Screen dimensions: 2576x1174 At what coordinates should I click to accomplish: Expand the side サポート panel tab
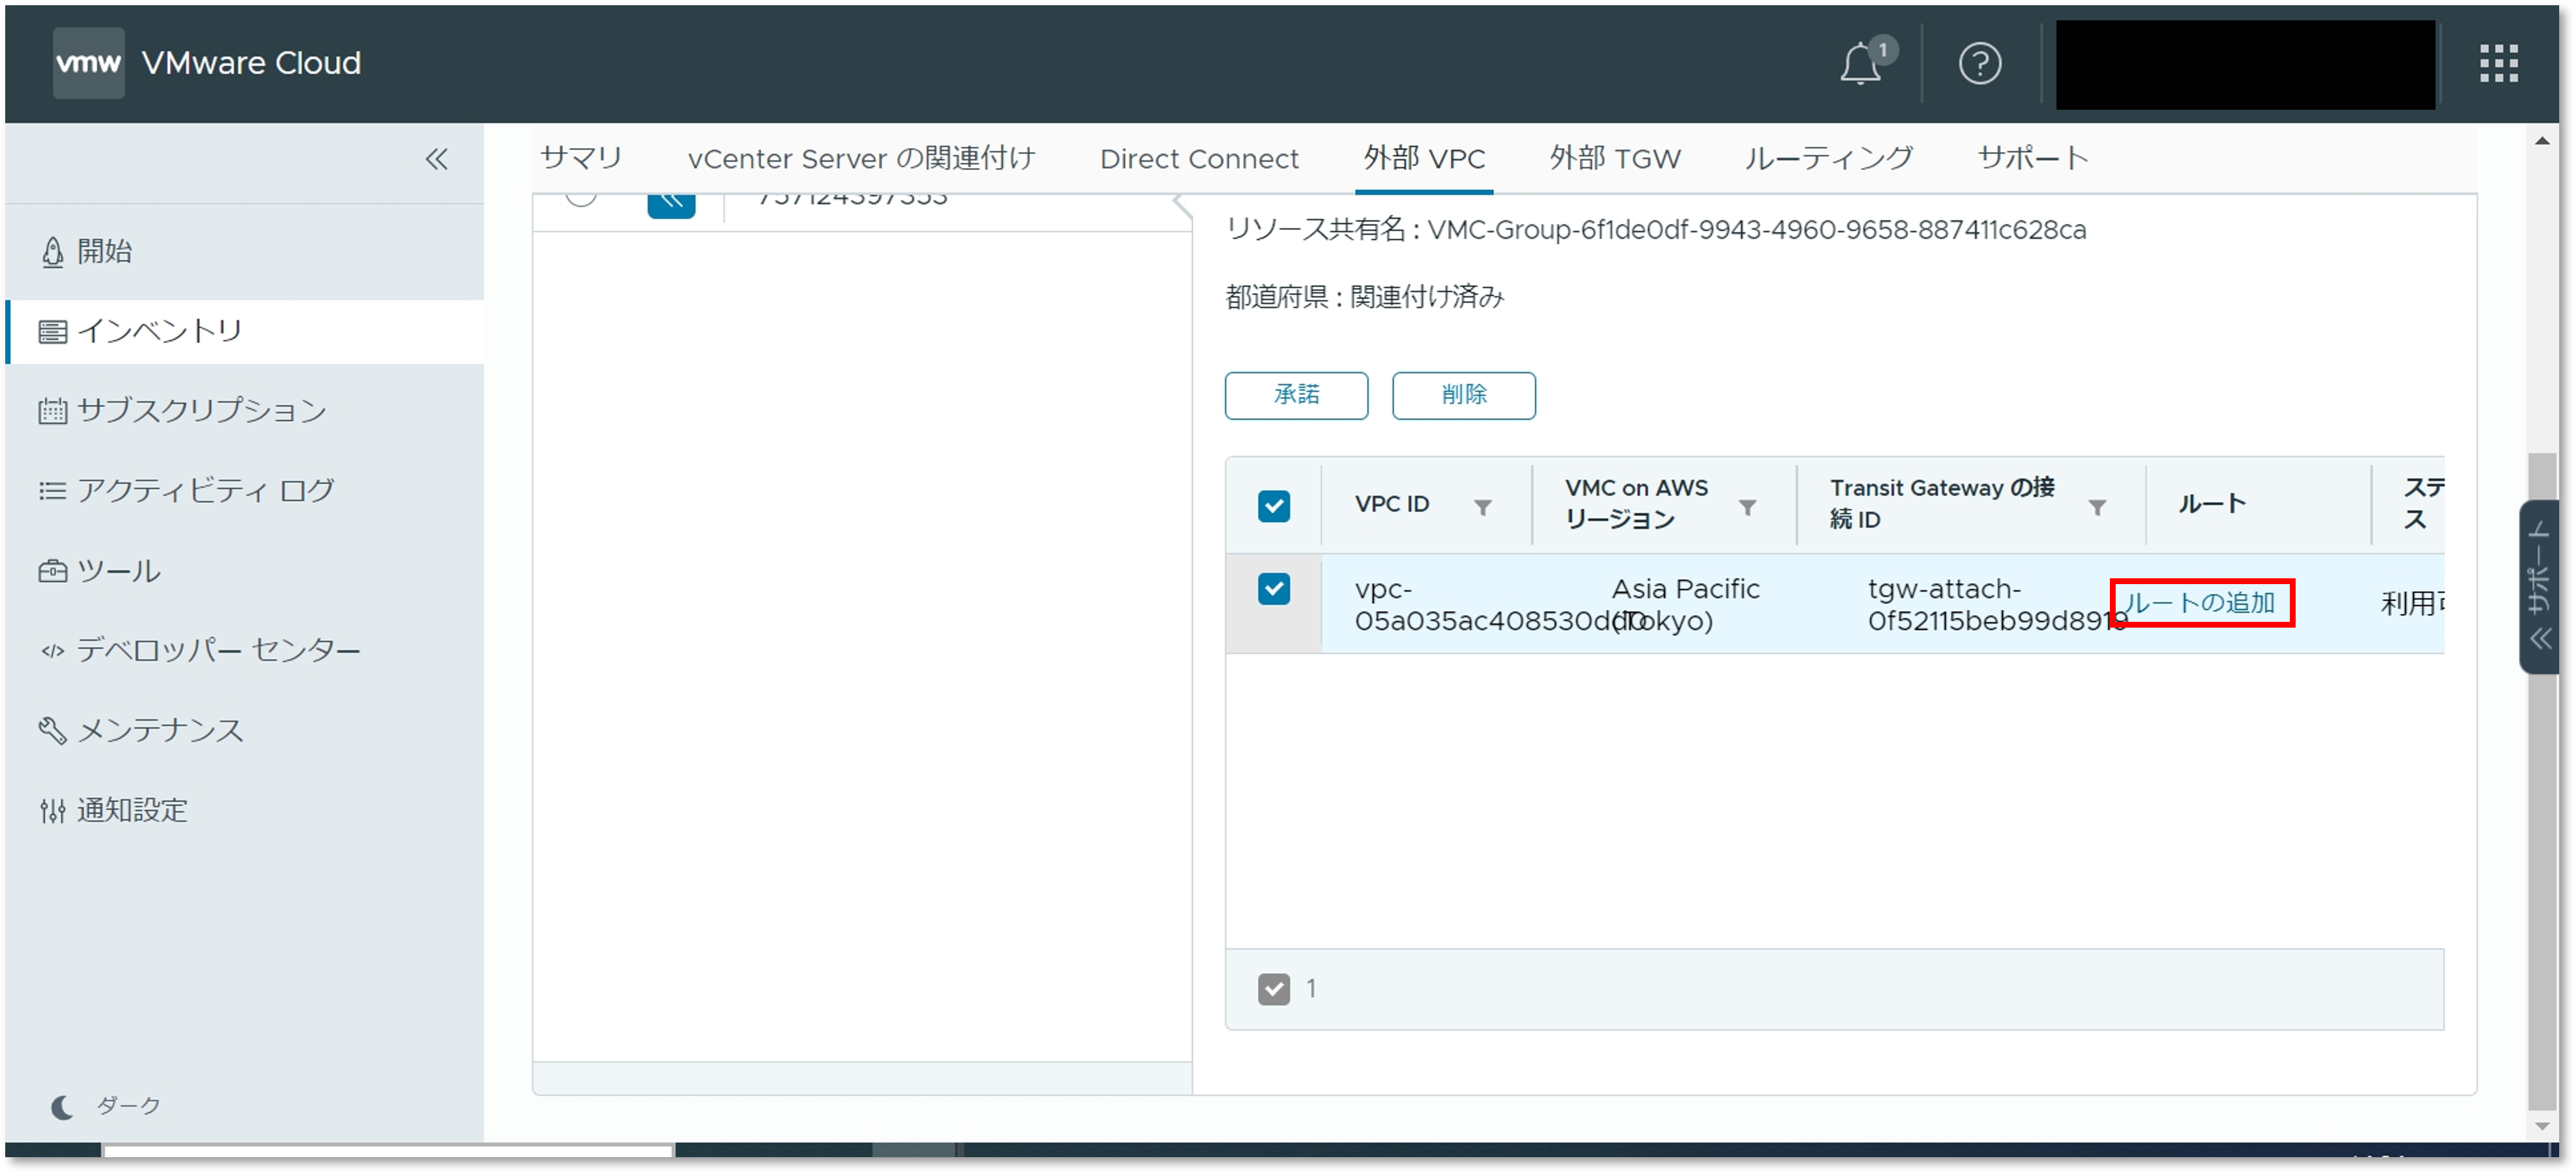click(x=2540, y=587)
